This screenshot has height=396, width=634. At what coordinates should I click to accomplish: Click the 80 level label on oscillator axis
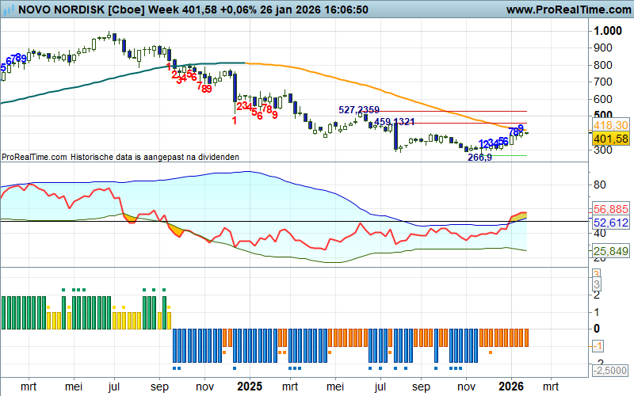pyautogui.click(x=600, y=185)
